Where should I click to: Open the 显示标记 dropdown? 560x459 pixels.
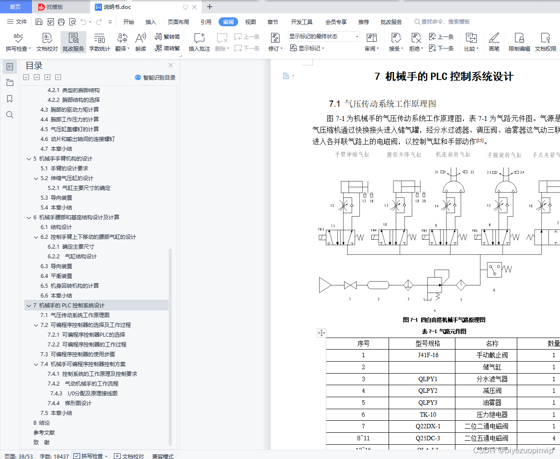tap(307, 48)
